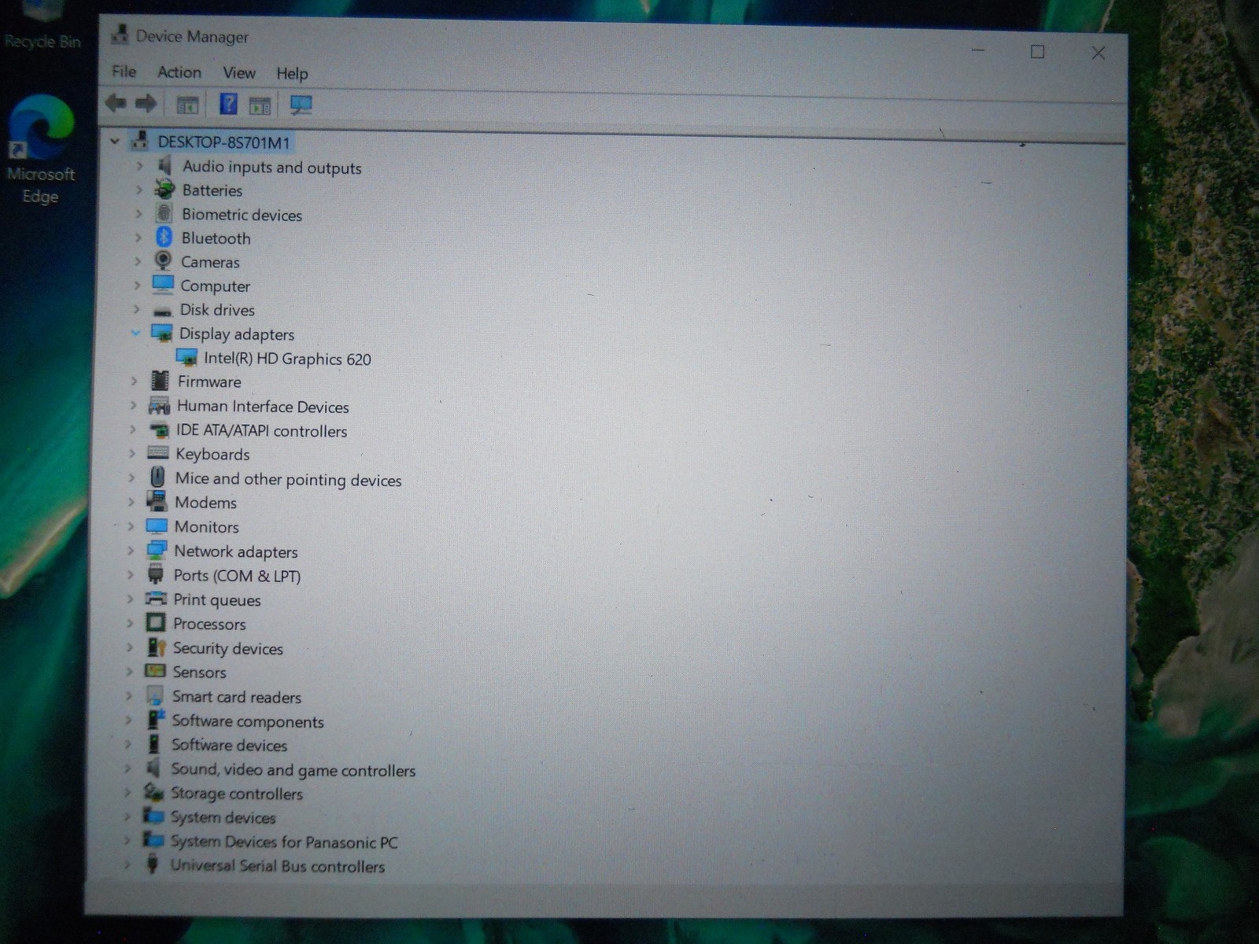1259x944 pixels.
Task: Collapse the Display adapters node
Action: [x=135, y=333]
